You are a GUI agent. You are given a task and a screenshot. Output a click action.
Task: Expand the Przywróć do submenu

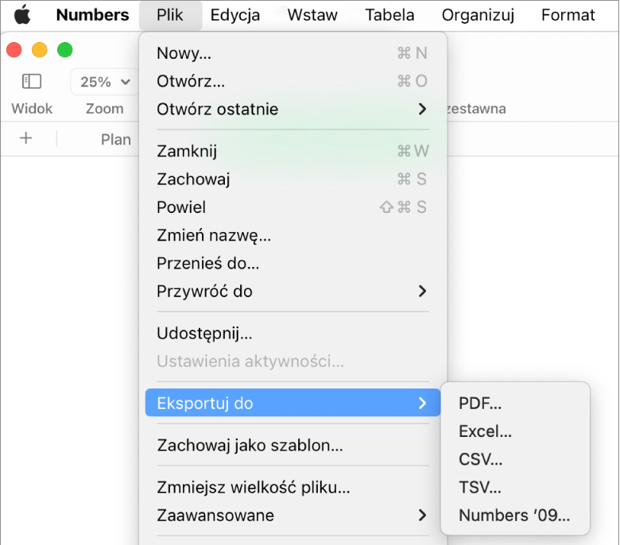[x=293, y=292]
